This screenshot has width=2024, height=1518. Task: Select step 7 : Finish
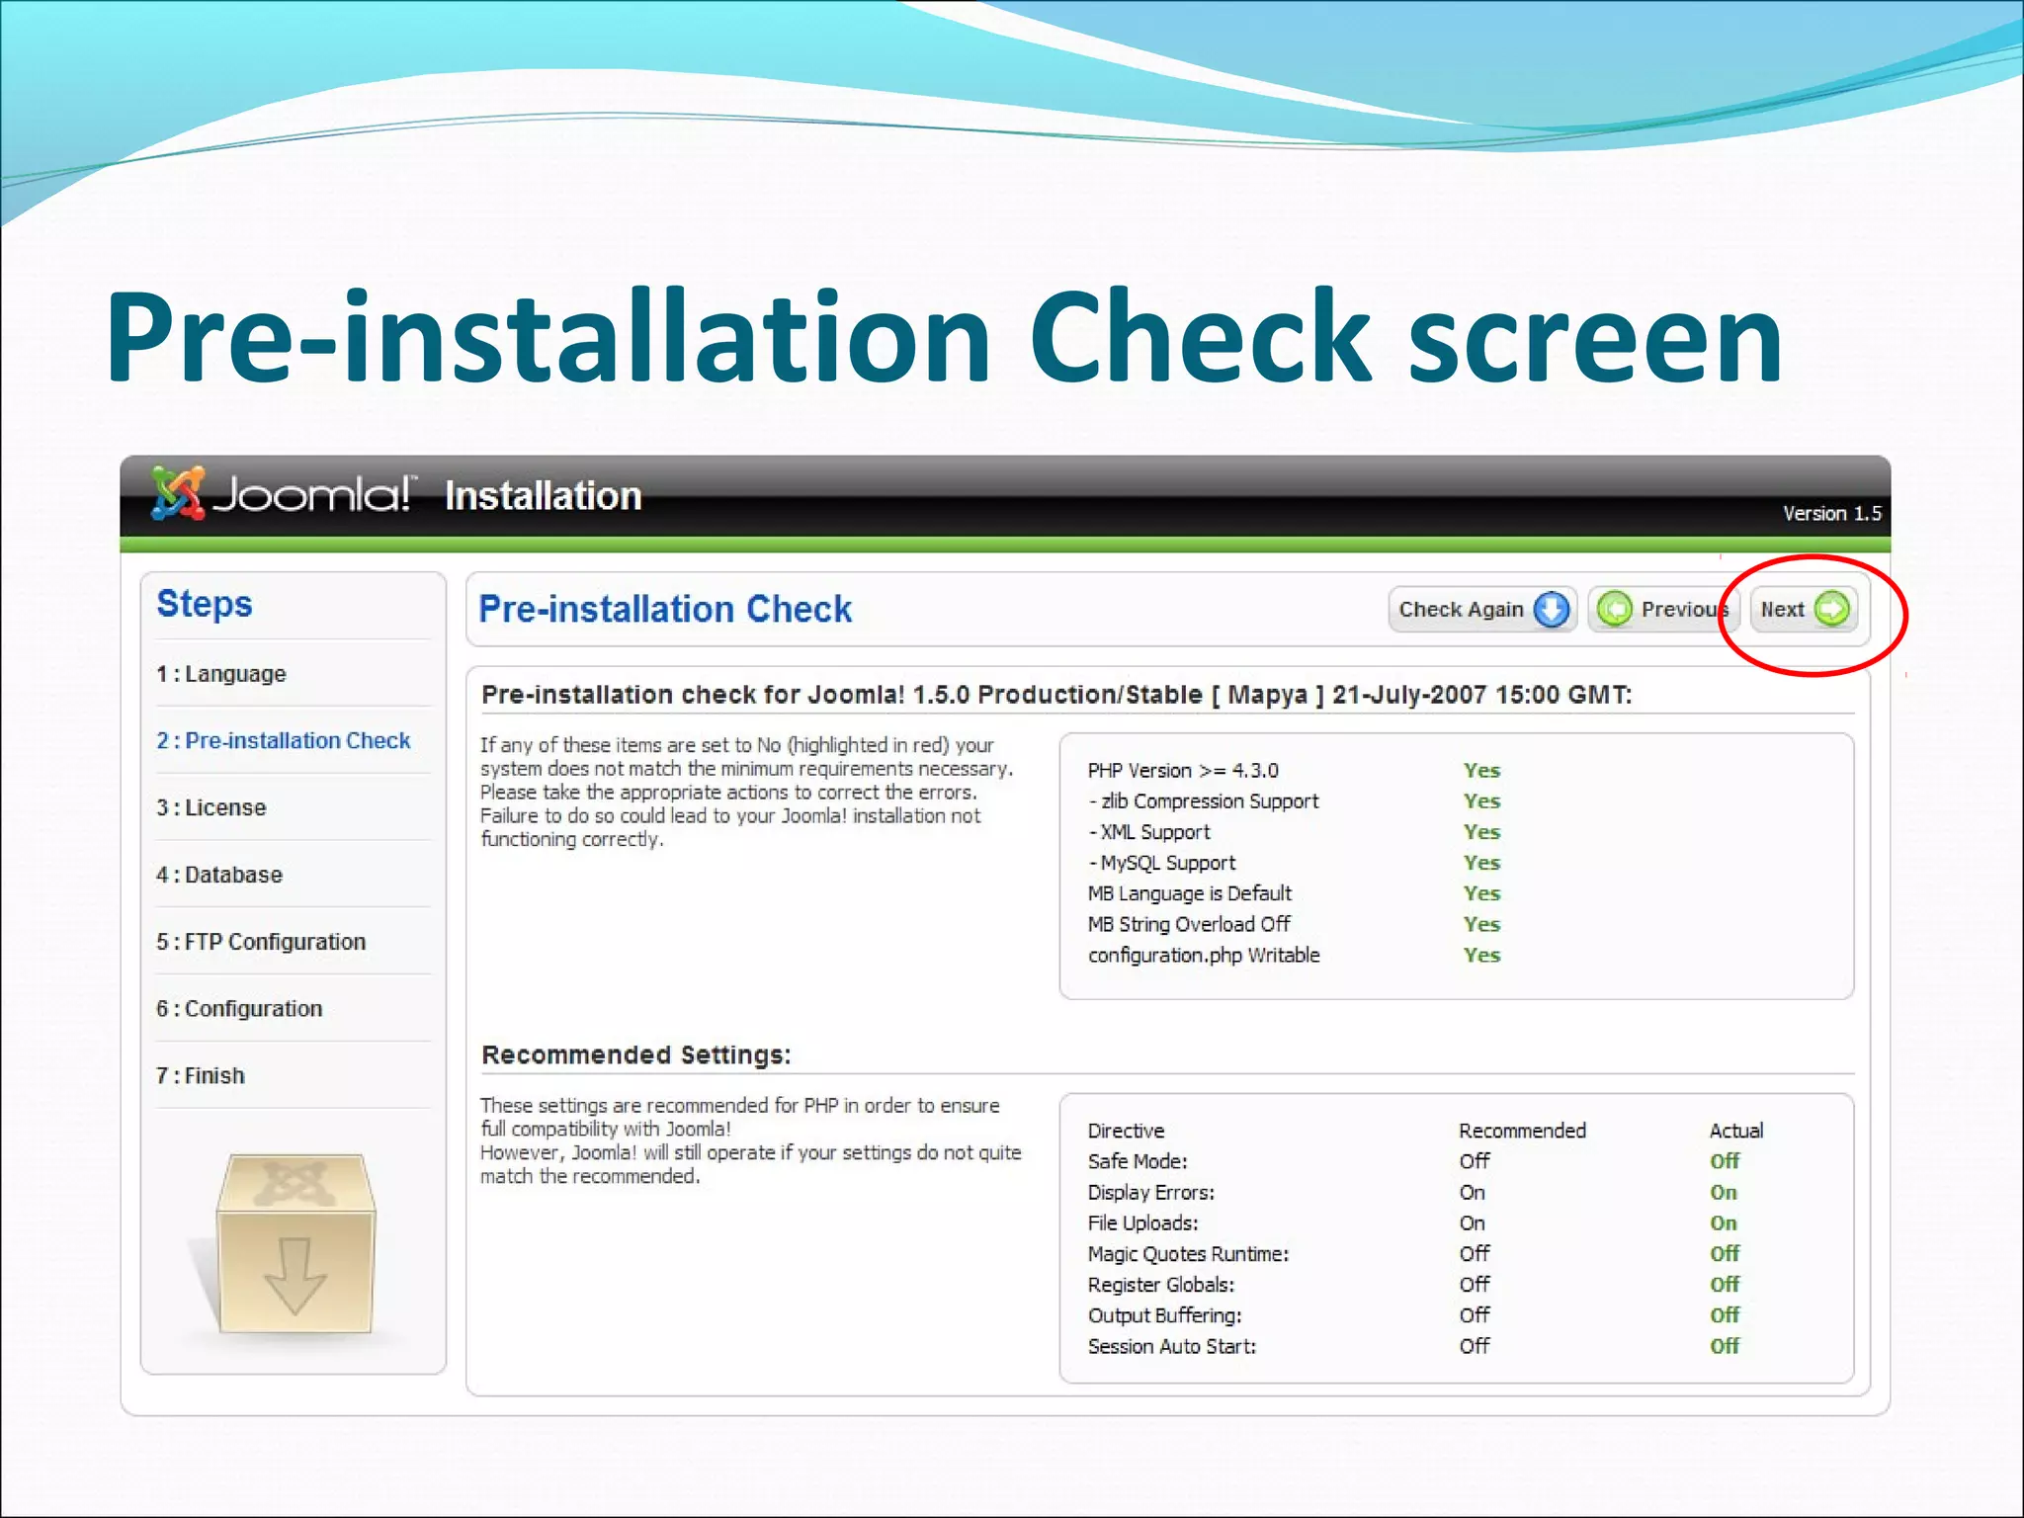[x=201, y=1075]
